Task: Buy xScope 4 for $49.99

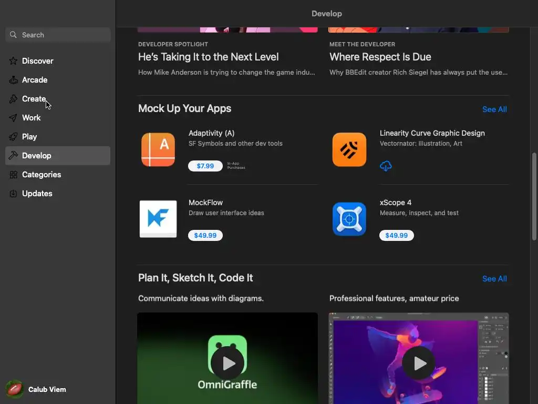Action: (x=396, y=235)
